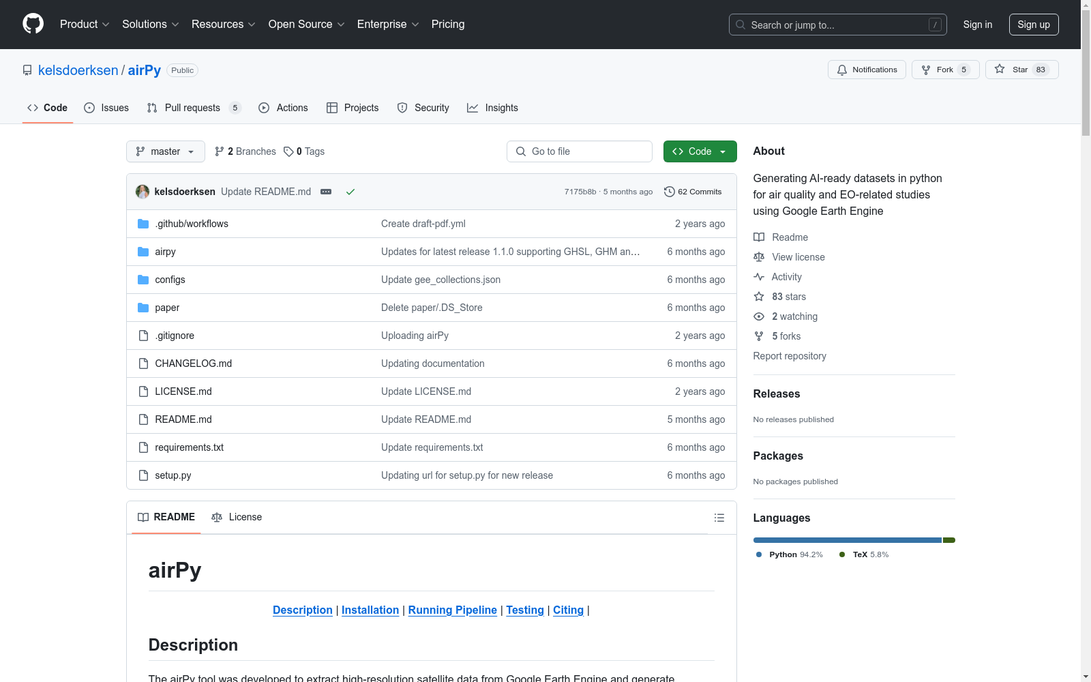Focus the Search or jump to field
This screenshot has height=682, width=1091.
(838, 25)
